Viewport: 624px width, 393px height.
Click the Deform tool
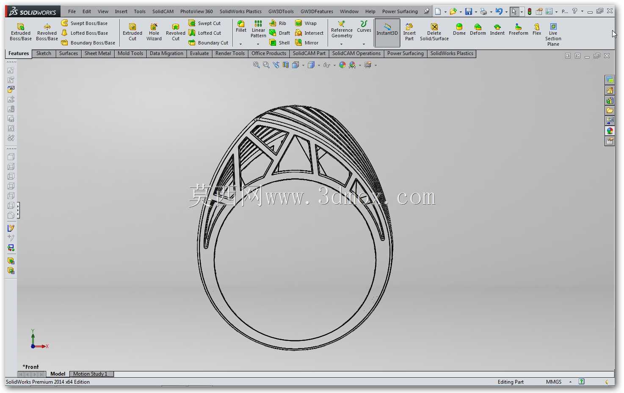[x=478, y=29]
